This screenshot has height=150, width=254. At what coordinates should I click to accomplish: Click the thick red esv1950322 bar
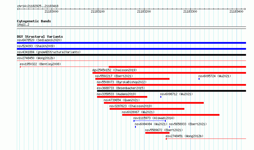178,67
